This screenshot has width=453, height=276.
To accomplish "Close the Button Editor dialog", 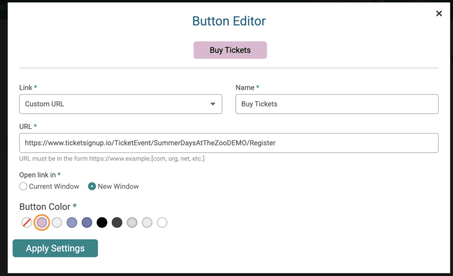I will [439, 14].
